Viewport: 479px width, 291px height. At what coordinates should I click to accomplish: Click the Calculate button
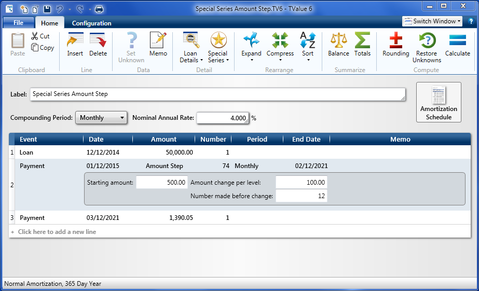click(458, 45)
